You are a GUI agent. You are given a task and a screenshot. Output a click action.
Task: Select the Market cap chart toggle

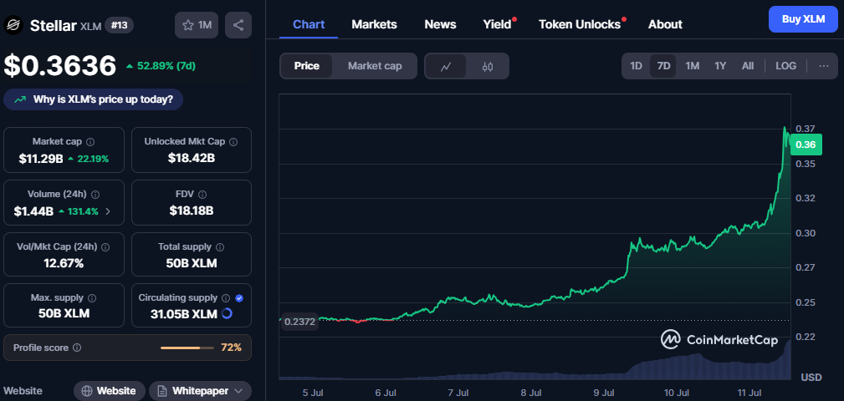tap(375, 66)
